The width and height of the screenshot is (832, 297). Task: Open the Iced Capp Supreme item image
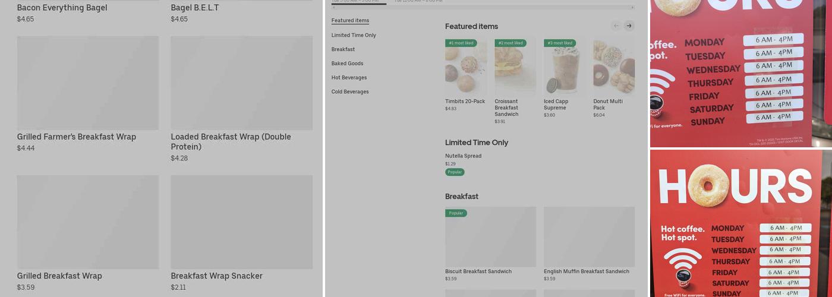click(x=564, y=67)
